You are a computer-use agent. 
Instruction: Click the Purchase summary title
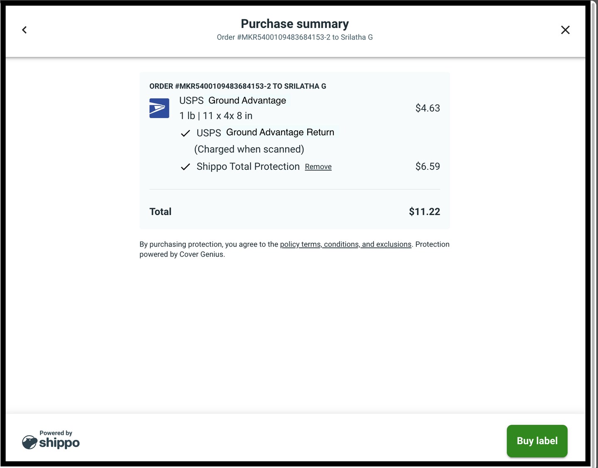pos(294,24)
